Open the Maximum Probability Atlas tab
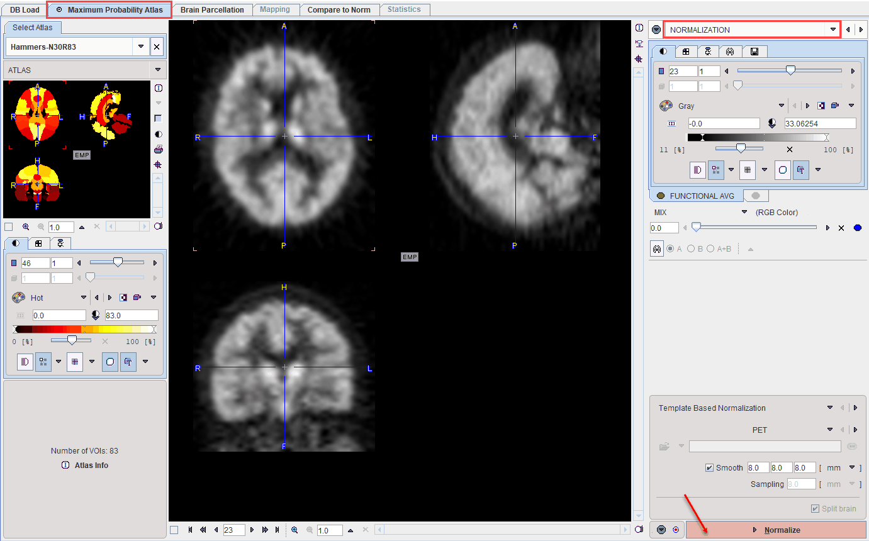 109,10
